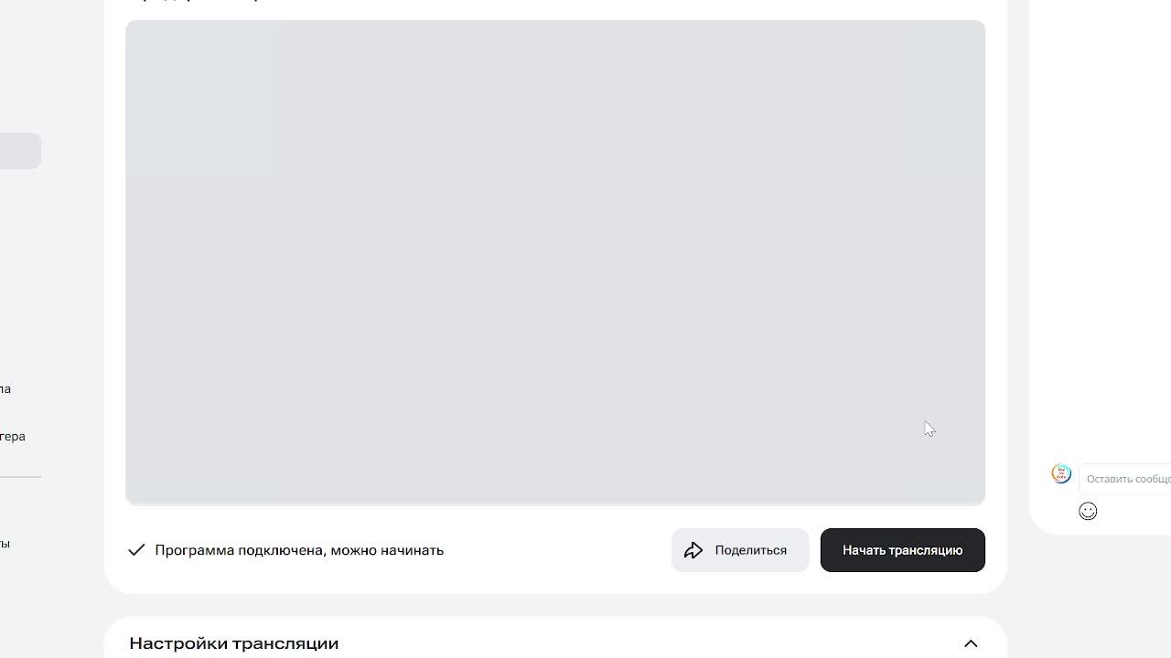
Task: Select the highlighted gray sidebar item
Action: tap(20, 151)
